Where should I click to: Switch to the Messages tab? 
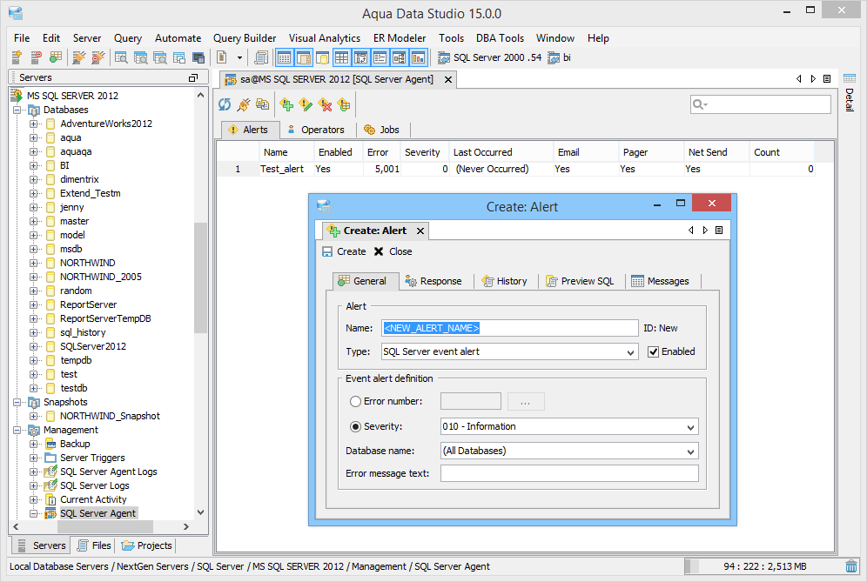click(661, 281)
